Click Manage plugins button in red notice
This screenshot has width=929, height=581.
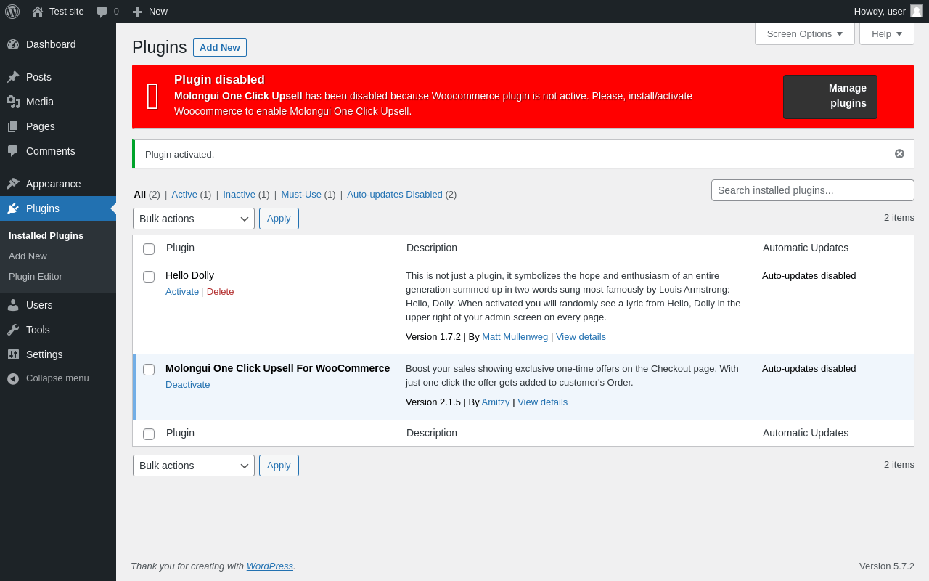(830, 97)
